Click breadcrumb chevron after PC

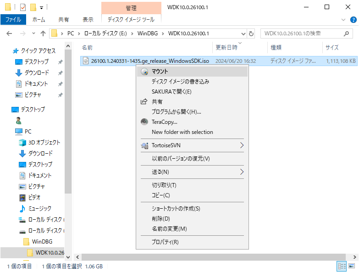click(x=79, y=33)
